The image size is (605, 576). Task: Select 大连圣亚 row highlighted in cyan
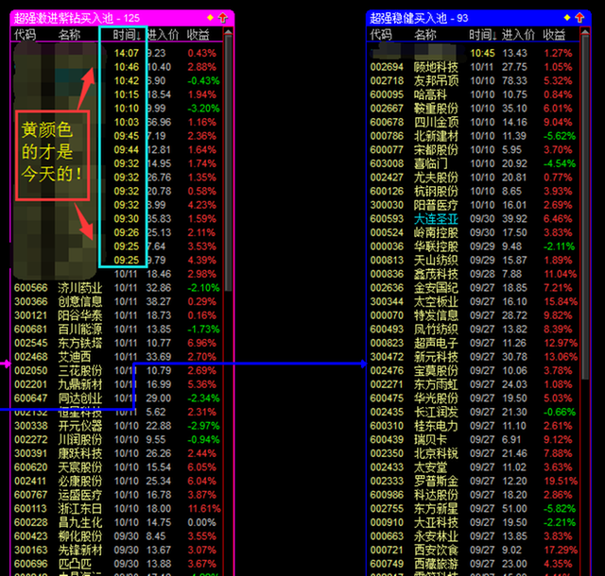click(436, 218)
